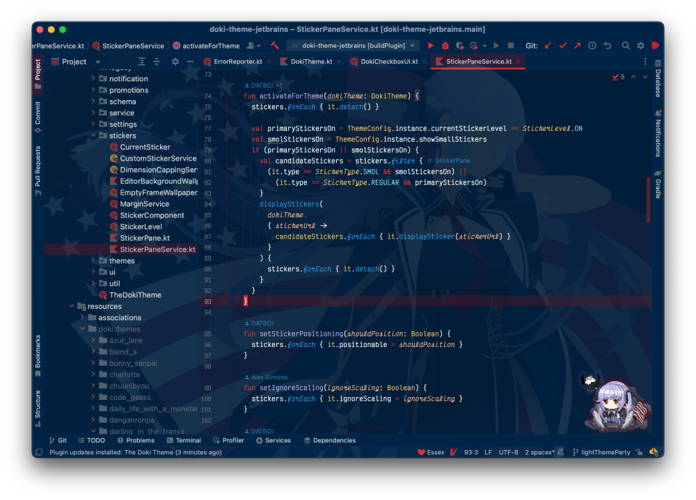Open the Problems tool tab
Screen dimensions: 696x500
[x=136, y=440]
